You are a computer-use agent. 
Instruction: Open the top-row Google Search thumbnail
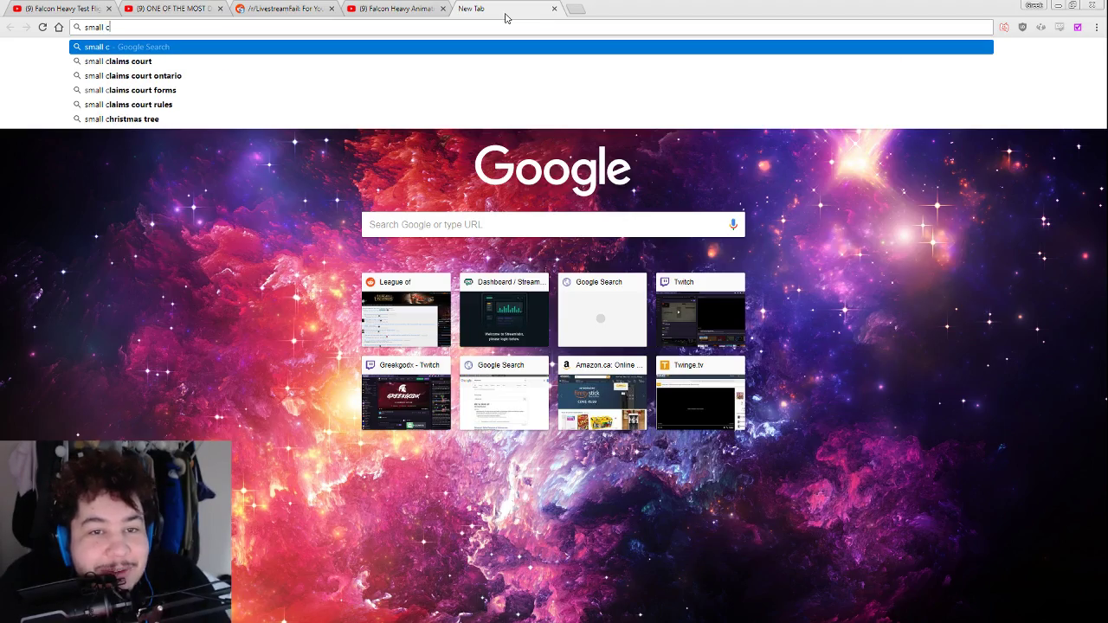click(602, 311)
